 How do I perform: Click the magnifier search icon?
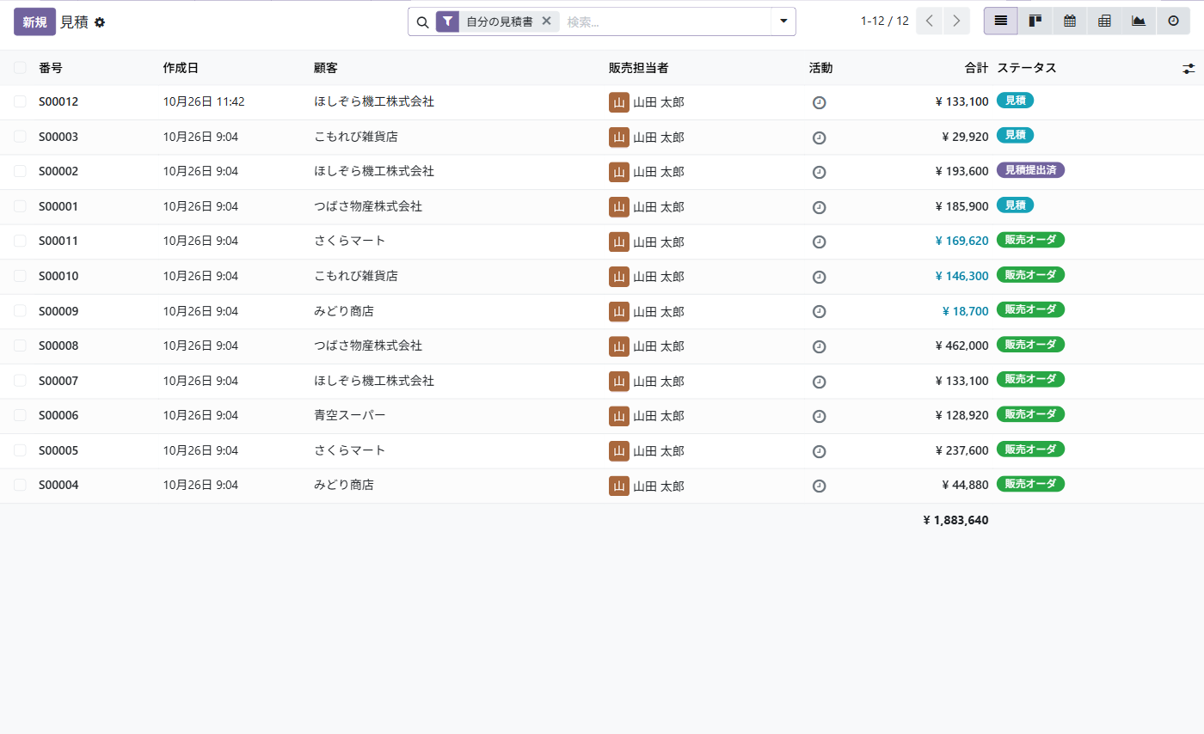422,22
